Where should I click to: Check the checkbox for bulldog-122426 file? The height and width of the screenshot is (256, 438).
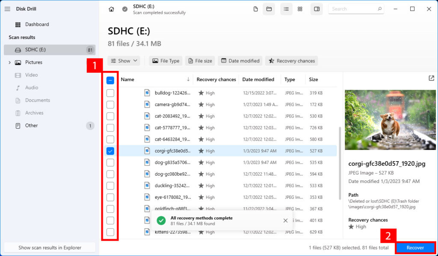tap(110, 93)
